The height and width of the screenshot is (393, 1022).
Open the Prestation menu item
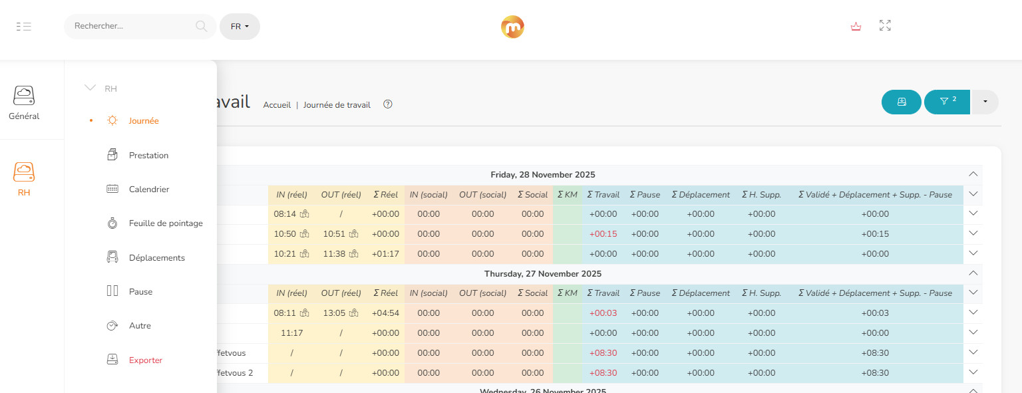pos(148,155)
